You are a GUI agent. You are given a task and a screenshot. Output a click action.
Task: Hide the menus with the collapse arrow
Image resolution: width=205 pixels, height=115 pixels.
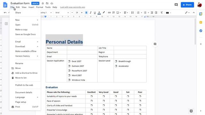[194, 13]
